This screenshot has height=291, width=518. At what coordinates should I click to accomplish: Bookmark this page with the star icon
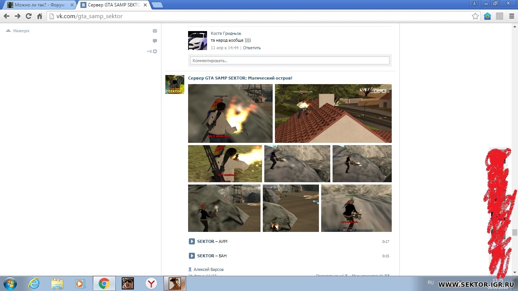(x=475, y=16)
